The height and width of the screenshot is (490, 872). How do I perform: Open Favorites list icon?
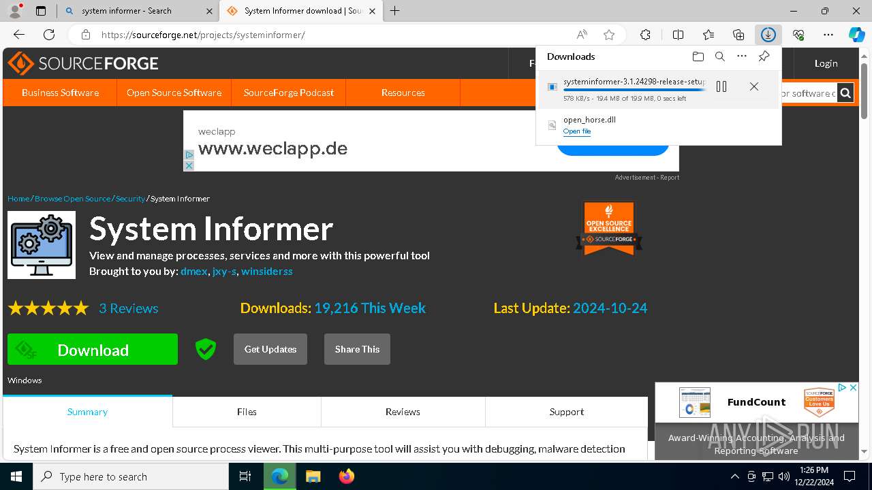pyautogui.click(x=708, y=35)
